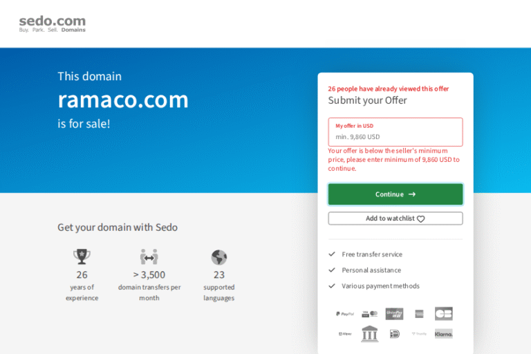Screen dimensions: 531x354
Task: Click the American Express card icon
Action: [x=419, y=314]
